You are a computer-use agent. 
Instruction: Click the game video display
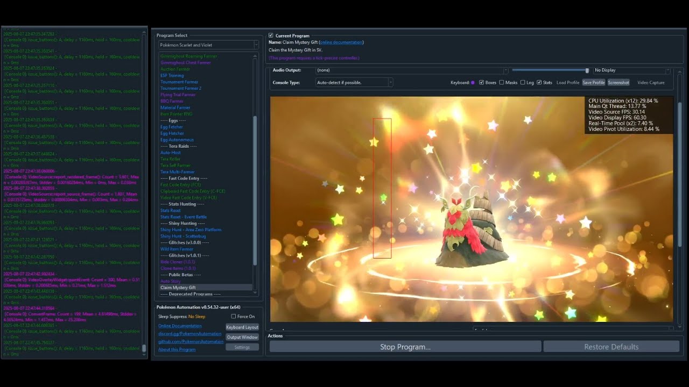(472, 210)
